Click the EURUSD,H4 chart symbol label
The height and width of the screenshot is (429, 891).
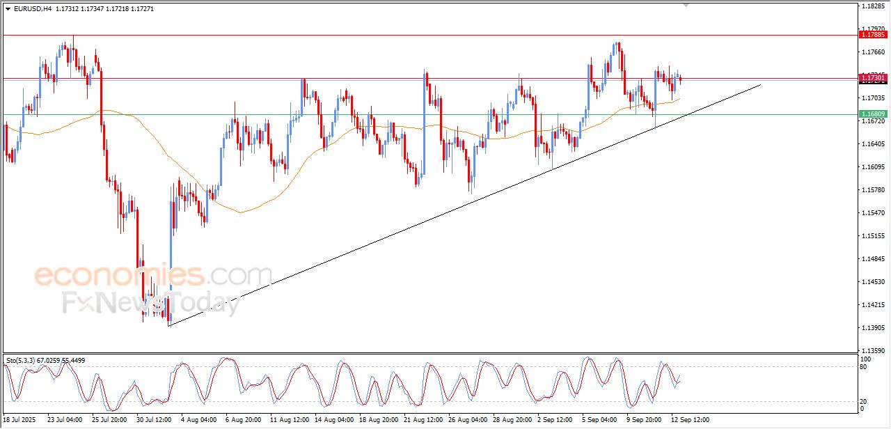pyautogui.click(x=32, y=9)
